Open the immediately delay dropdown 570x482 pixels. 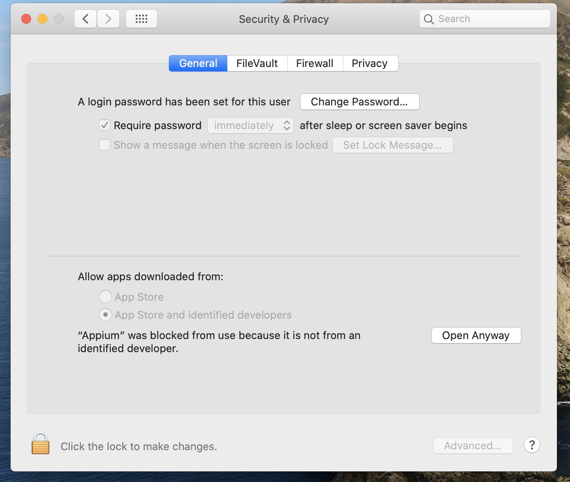(250, 125)
